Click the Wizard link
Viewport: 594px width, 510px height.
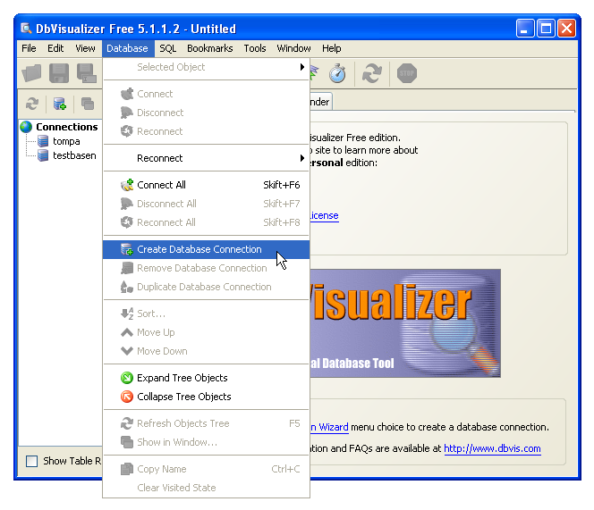329,427
